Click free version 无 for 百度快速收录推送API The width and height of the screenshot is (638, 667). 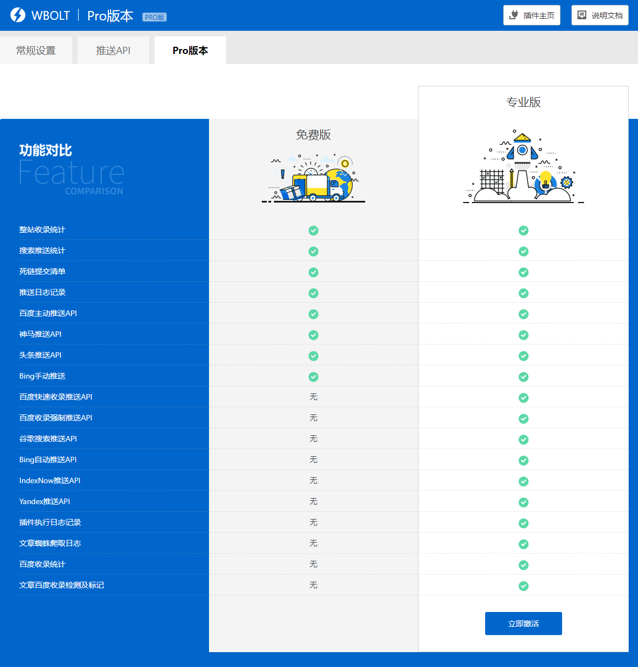pyautogui.click(x=313, y=397)
